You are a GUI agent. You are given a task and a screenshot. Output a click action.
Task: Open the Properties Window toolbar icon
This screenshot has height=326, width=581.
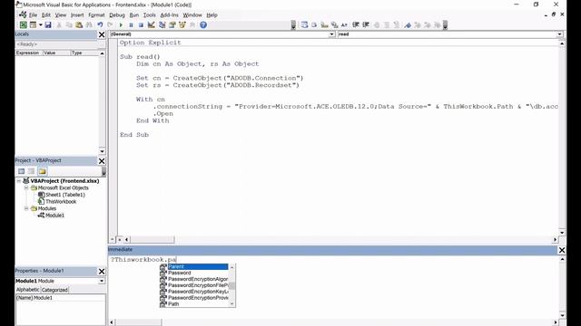(172, 24)
